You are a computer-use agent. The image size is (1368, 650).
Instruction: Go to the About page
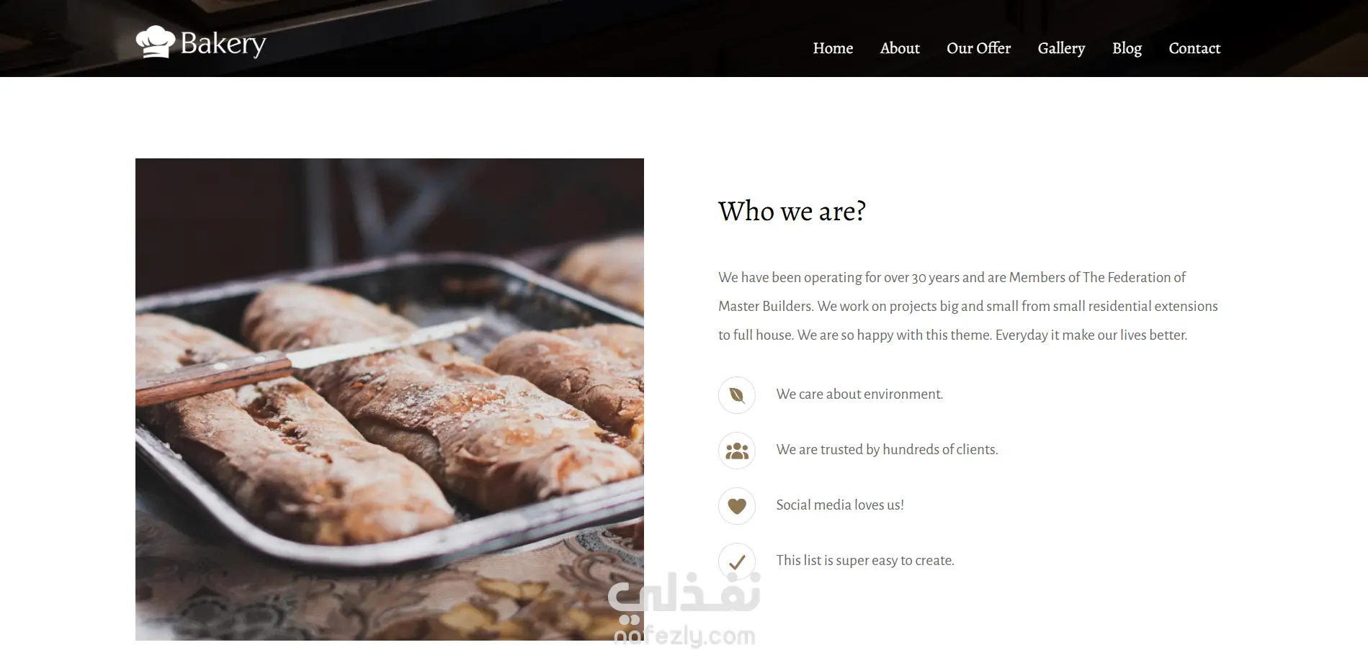point(900,48)
